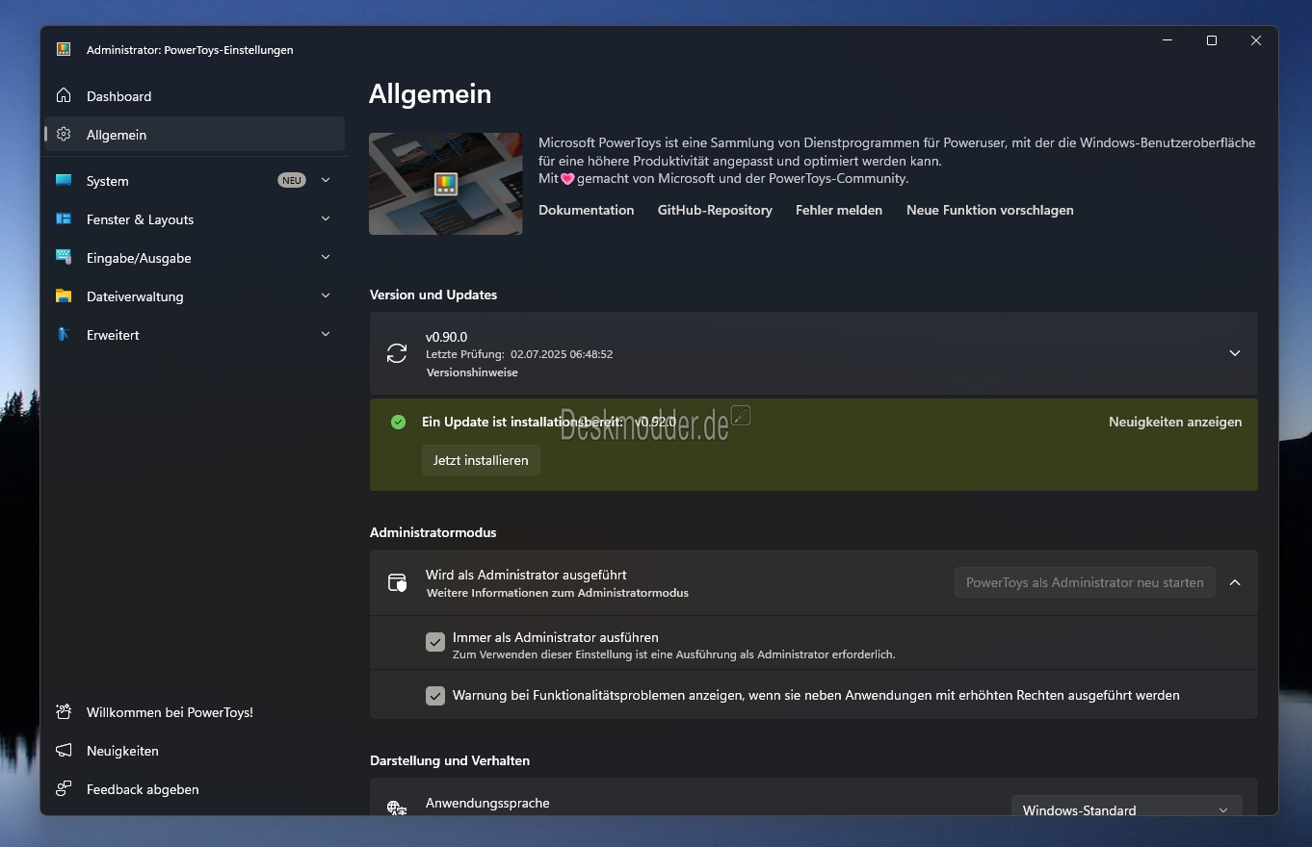Open Weitere Informationen zum Administratormodus link
Screen dimensions: 1312x847
tap(558, 593)
